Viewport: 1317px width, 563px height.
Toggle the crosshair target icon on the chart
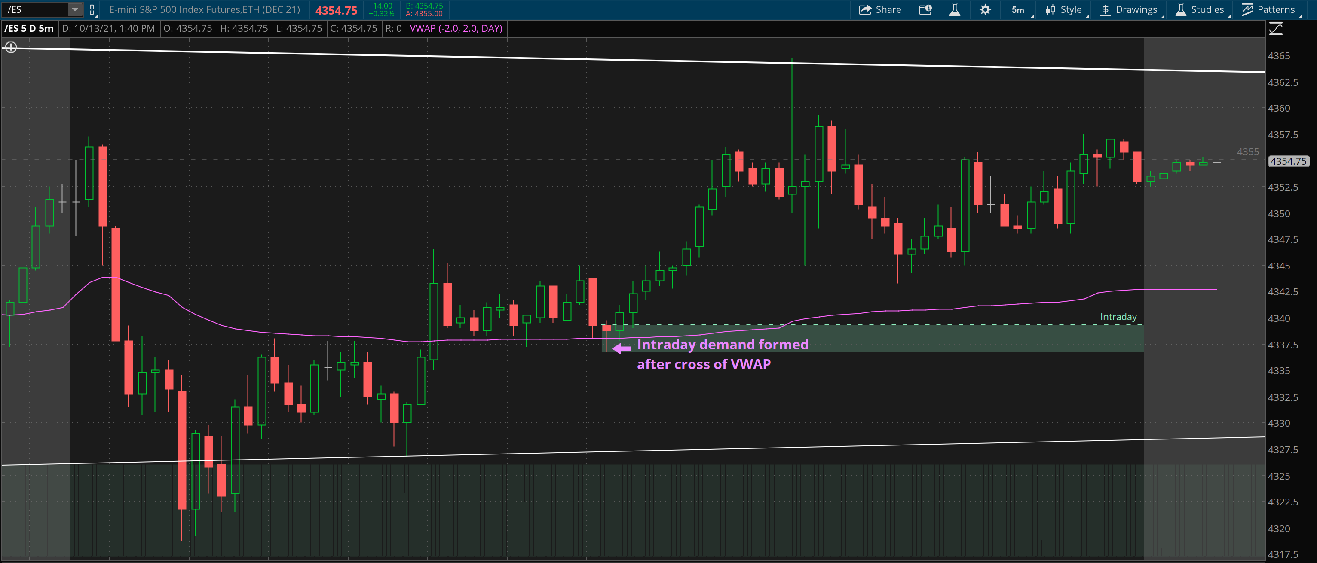click(11, 48)
